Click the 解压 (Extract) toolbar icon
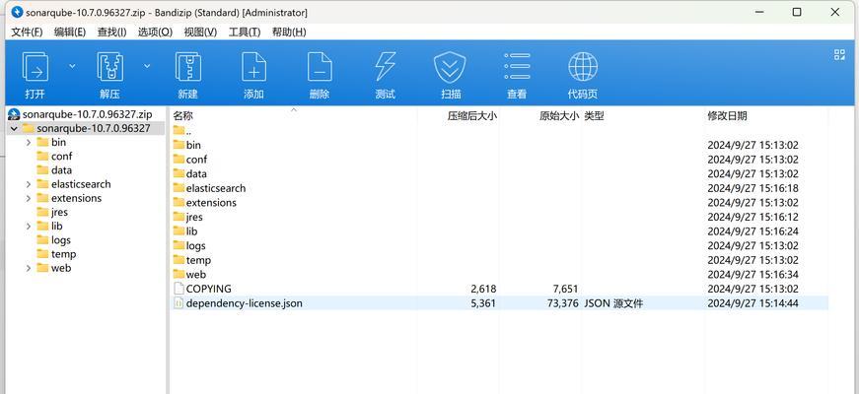859x394 pixels. (109, 68)
